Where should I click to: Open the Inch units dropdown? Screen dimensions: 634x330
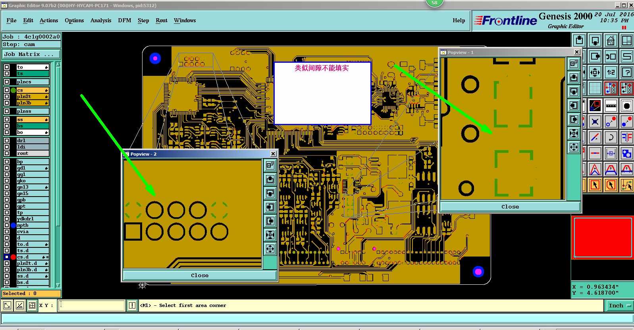pyautogui.click(x=620, y=305)
